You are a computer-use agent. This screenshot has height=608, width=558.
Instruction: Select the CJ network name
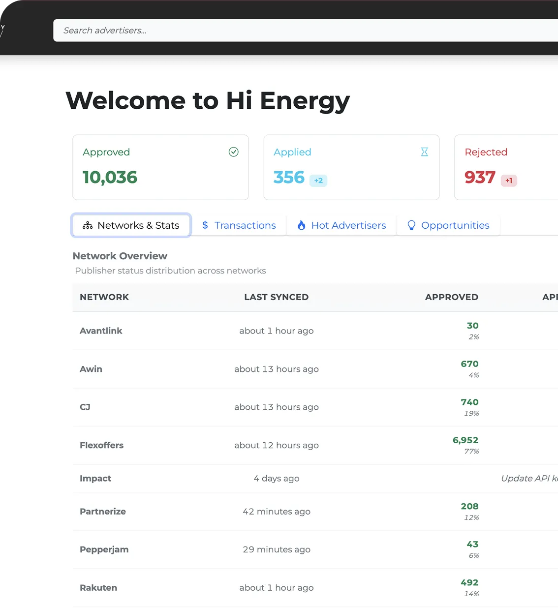85,407
